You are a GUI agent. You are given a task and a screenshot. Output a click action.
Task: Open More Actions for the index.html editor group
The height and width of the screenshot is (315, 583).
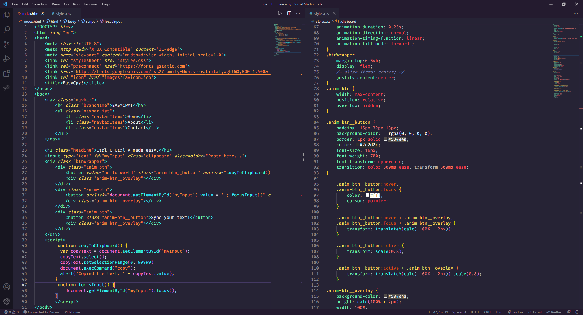[x=298, y=13]
